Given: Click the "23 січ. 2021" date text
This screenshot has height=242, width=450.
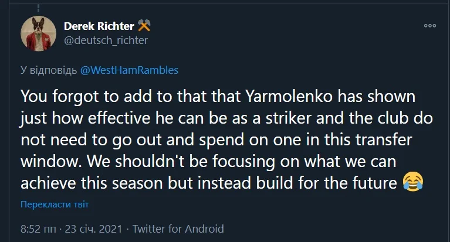Looking at the screenshot, I should [94, 229].
